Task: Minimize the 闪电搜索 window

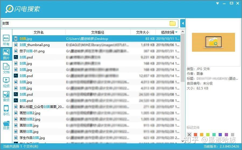Action: [224, 3]
